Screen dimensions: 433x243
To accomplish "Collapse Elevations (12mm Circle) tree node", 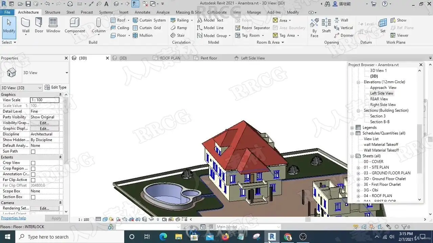I will tap(358, 82).
